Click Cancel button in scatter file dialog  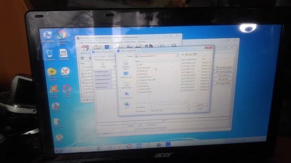point(200,109)
